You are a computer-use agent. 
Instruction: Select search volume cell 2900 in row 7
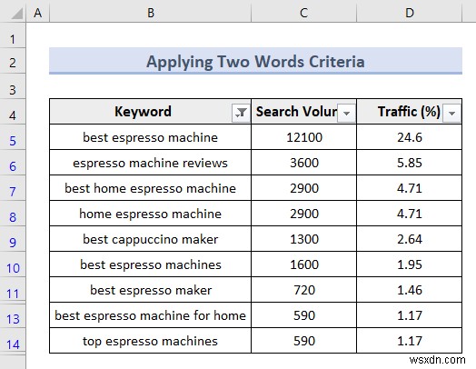(304, 188)
